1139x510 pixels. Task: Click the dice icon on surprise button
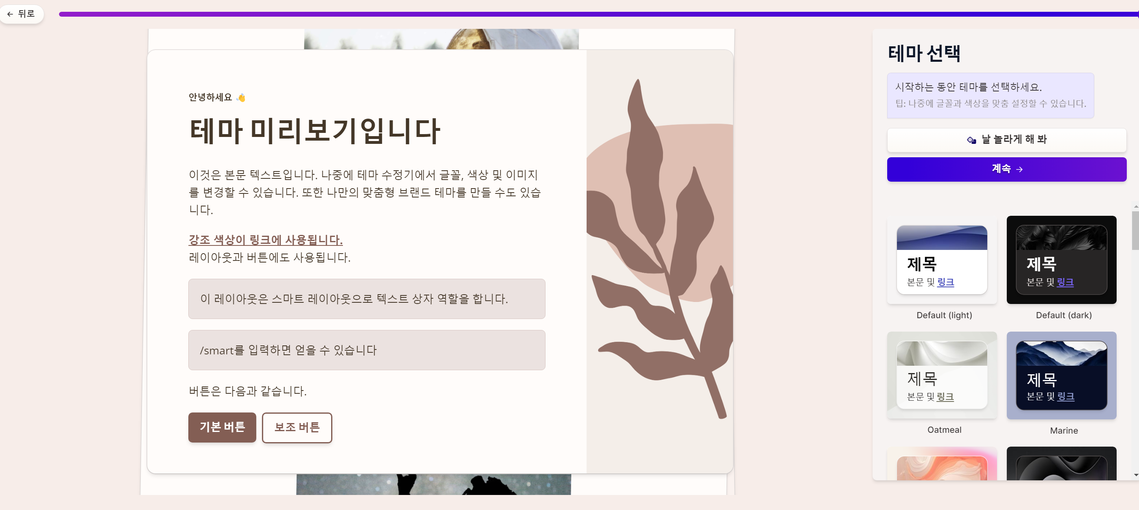[x=971, y=140]
